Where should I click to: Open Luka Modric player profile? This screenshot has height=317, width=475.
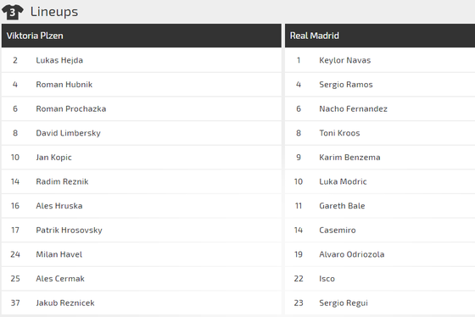343,181
